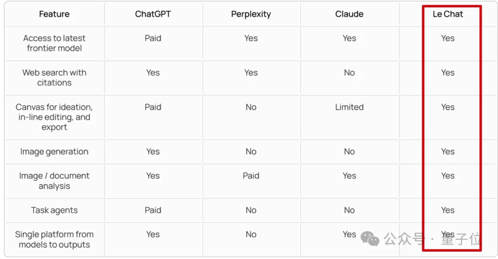Image resolution: width=498 pixels, height=259 pixels.
Task: Select the Image generation row label
Action: [x=54, y=152]
